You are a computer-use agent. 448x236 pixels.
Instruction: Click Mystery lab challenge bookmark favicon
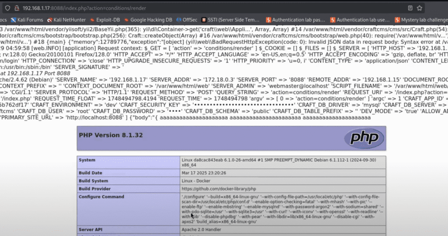pos(397,20)
